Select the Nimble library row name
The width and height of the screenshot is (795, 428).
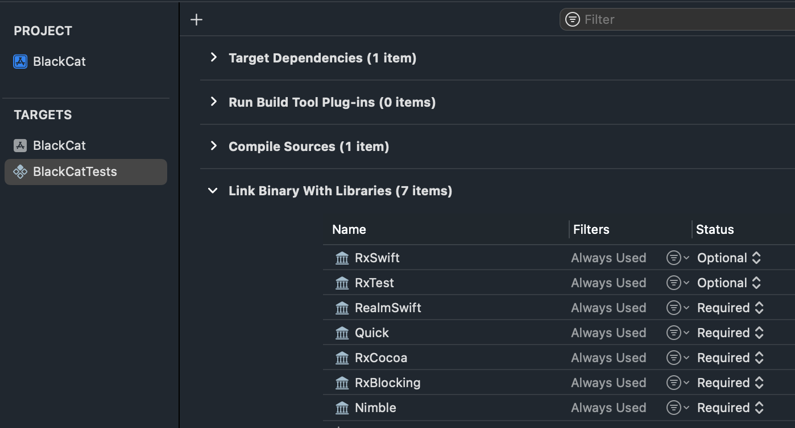pos(375,408)
